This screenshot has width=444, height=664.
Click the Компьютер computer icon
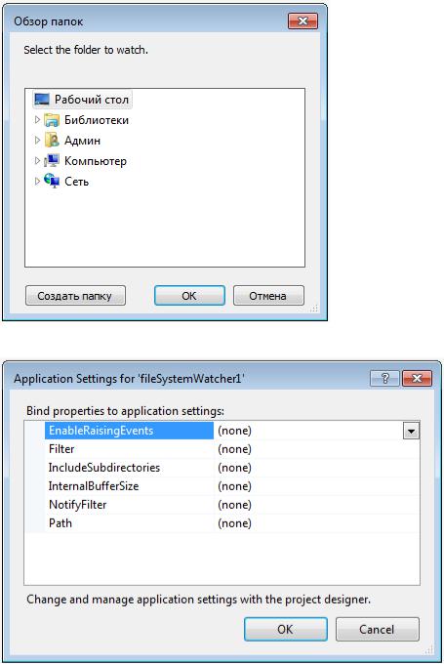point(52,160)
